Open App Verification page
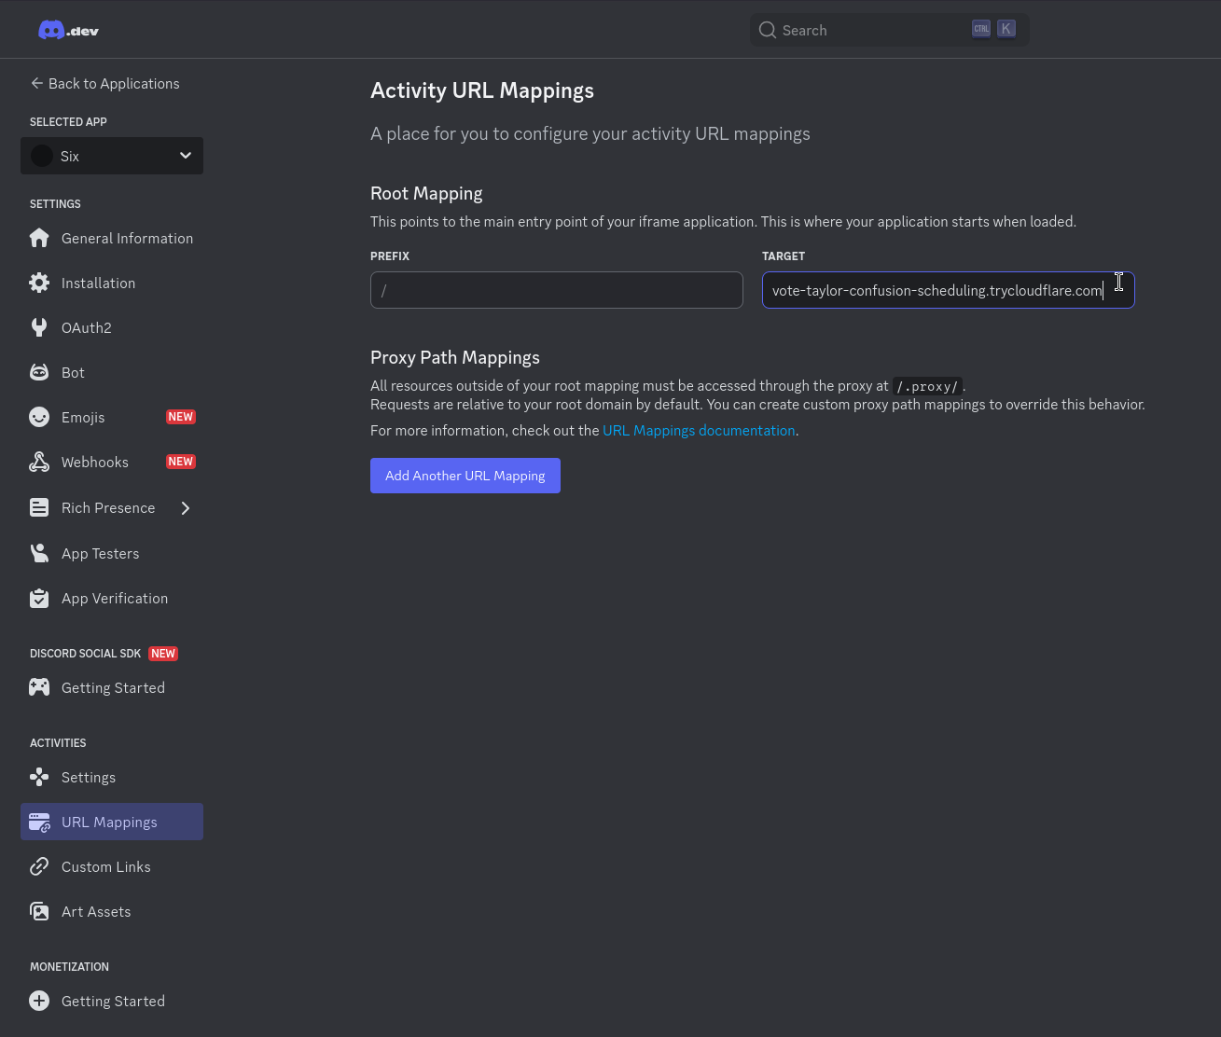 (114, 599)
